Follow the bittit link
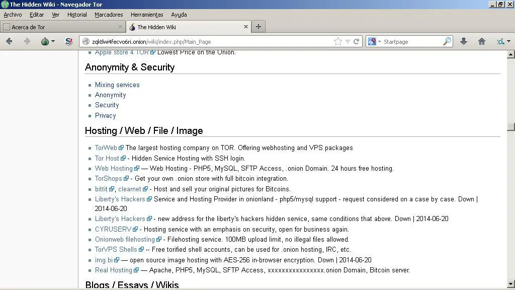 click(x=101, y=189)
